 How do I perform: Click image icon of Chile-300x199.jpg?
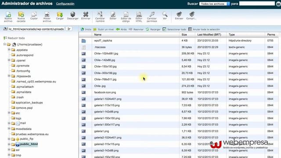[x=83, y=73]
